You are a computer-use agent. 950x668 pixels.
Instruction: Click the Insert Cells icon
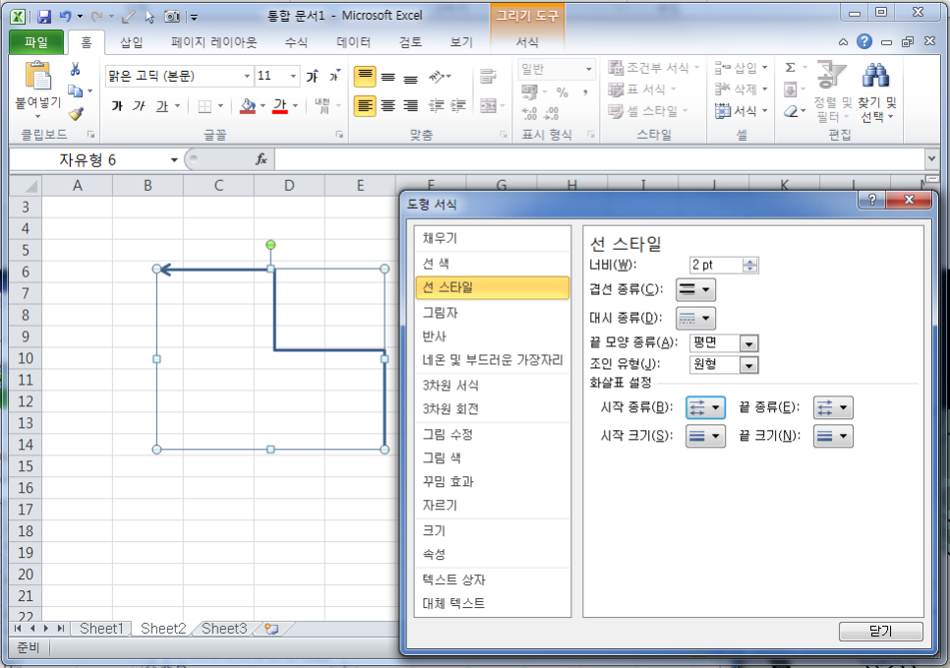[x=723, y=67]
